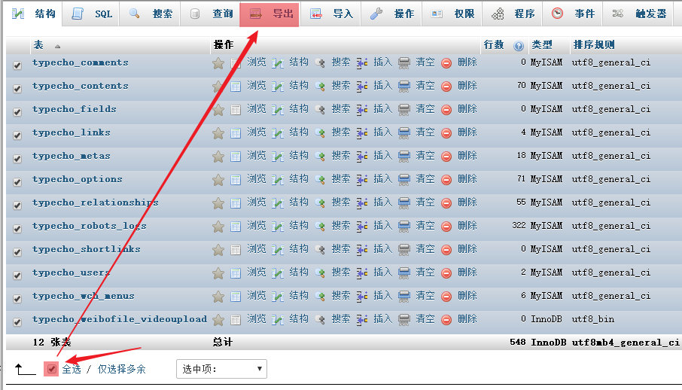Open the SQL tab

[91, 14]
